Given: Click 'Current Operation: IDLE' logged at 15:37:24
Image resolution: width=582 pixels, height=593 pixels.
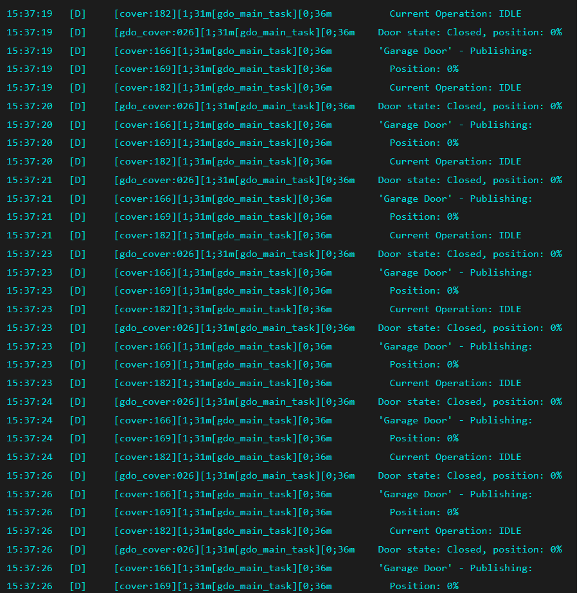Looking at the screenshot, I should click(455, 457).
